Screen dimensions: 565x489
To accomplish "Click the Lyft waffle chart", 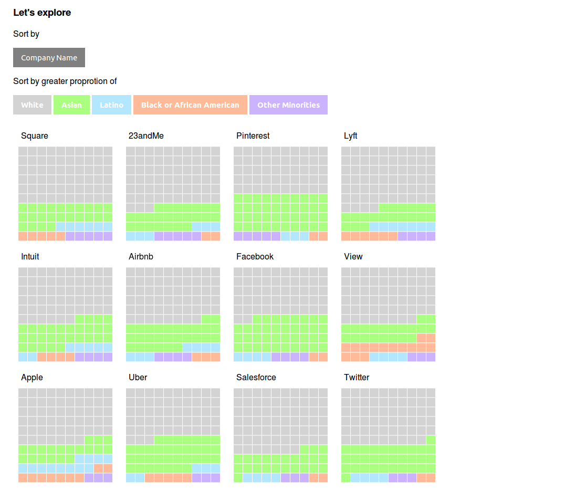I will [388, 193].
